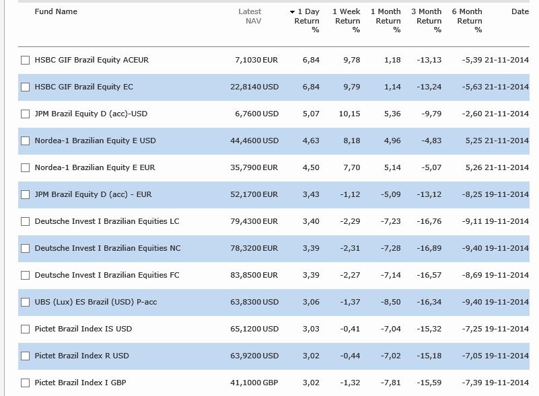
Task: Click the 5,07 one-day return value
Action: pyautogui.click(x=311, y=114)
